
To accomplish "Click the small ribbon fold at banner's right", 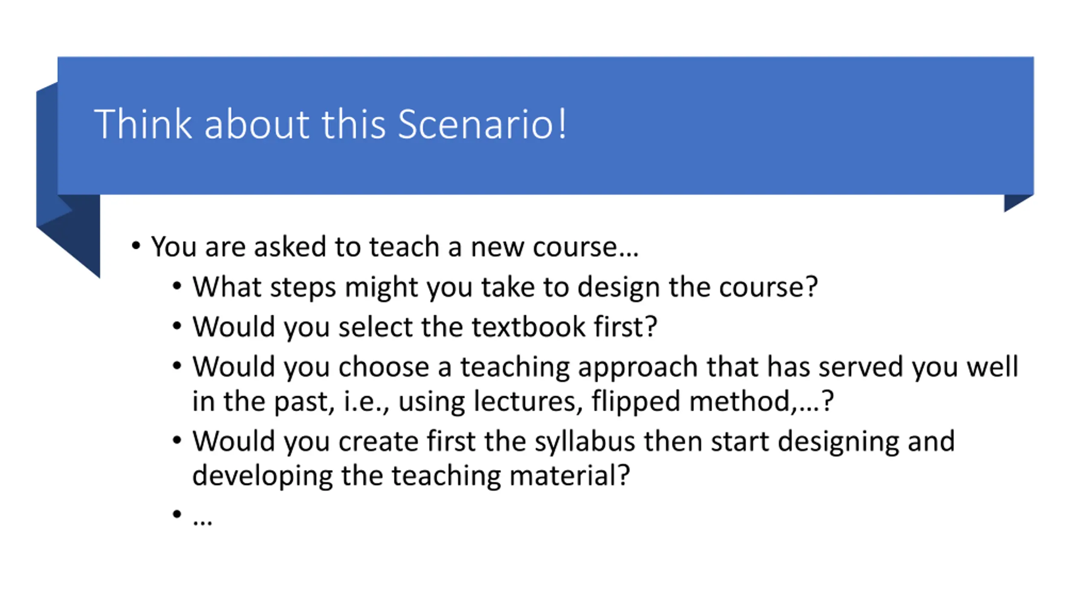I will click(1019, 203).
